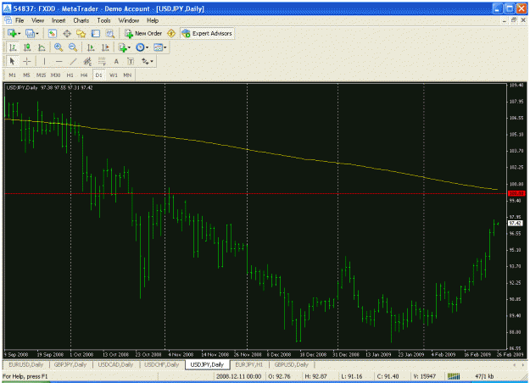Switch to the EURUSD,Daily chart tab
The height and width of the screenshot is (383, 530).
click(x=26, y=364)
